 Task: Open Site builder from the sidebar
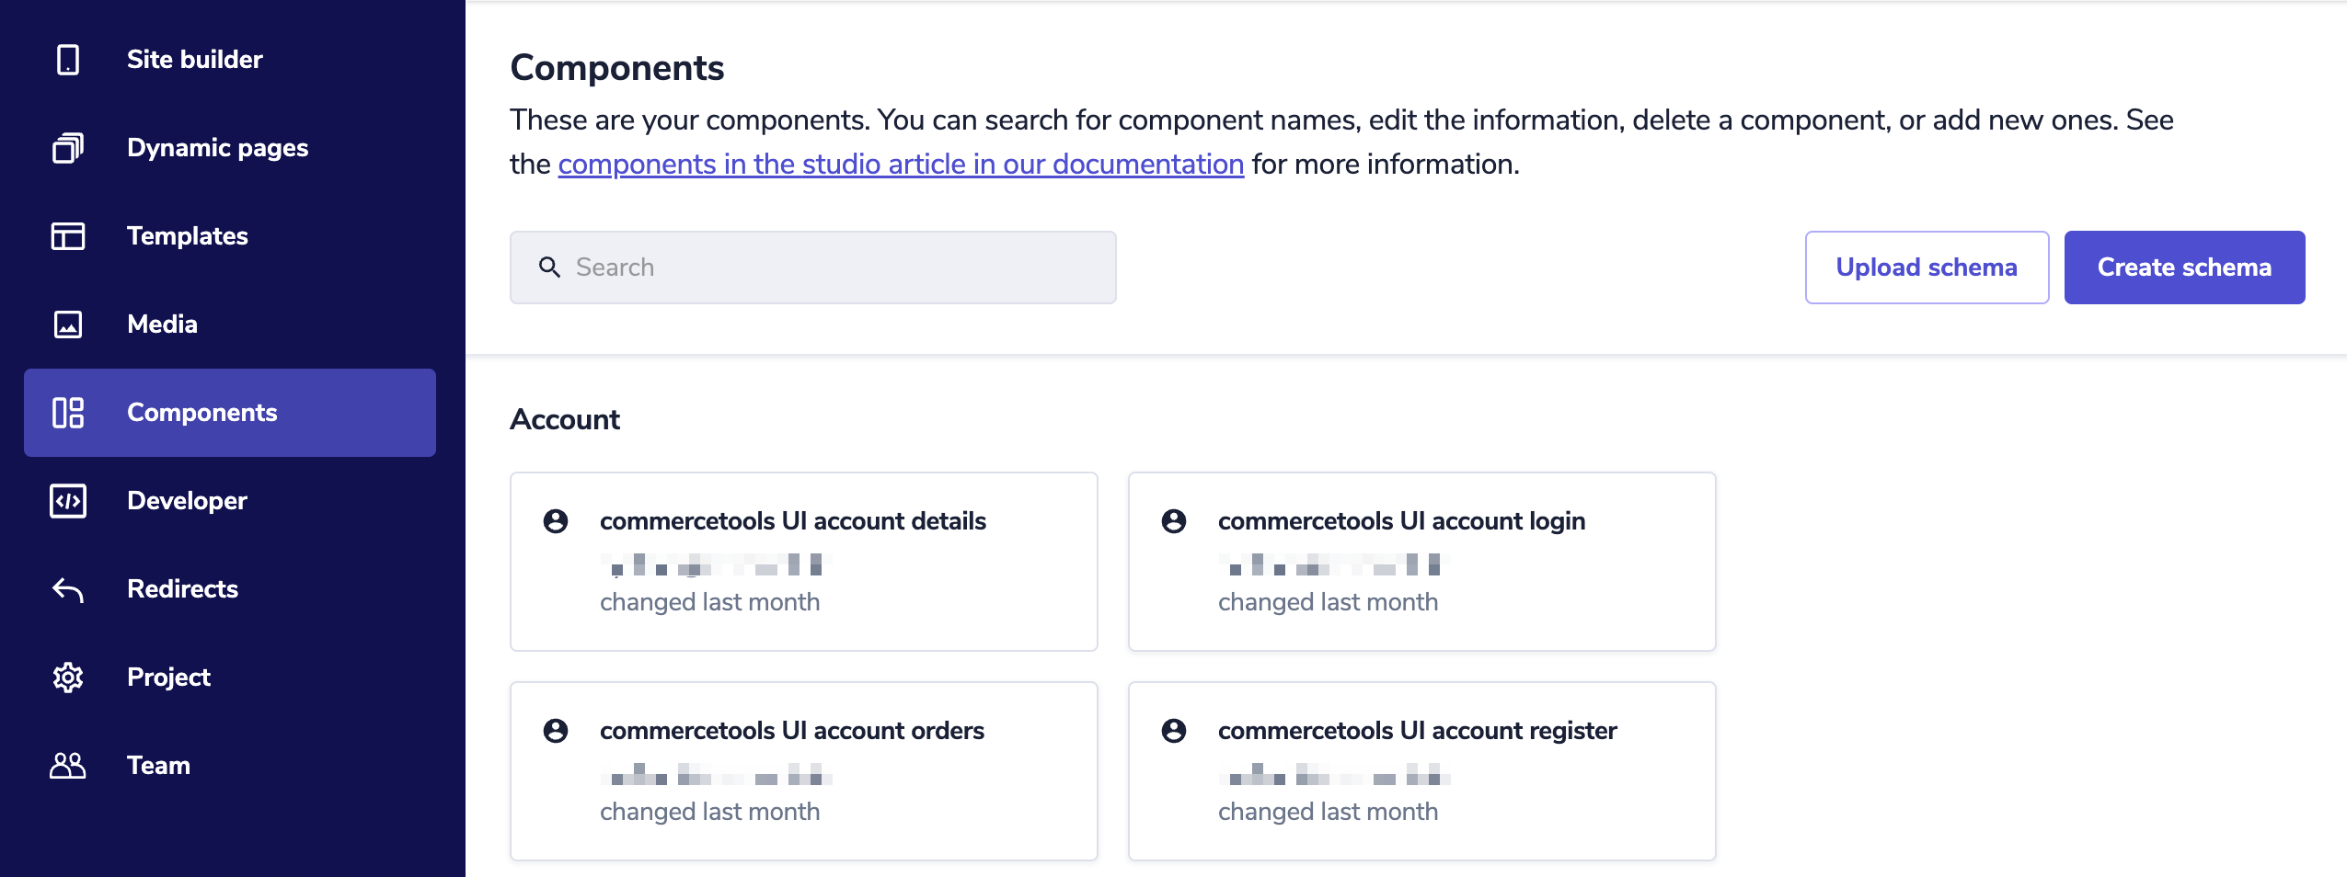pos(194,60)
